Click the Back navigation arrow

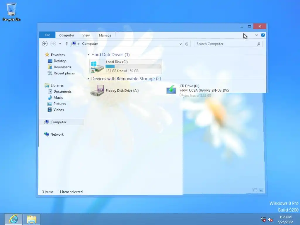45,44
